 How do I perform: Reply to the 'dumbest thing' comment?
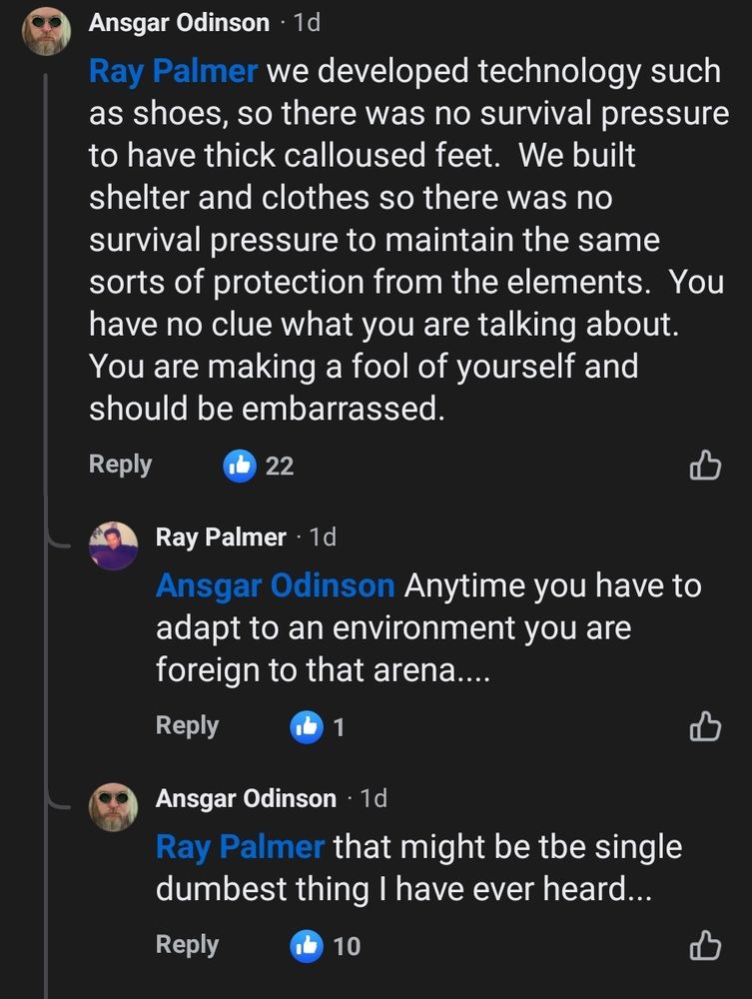(187, 945)
